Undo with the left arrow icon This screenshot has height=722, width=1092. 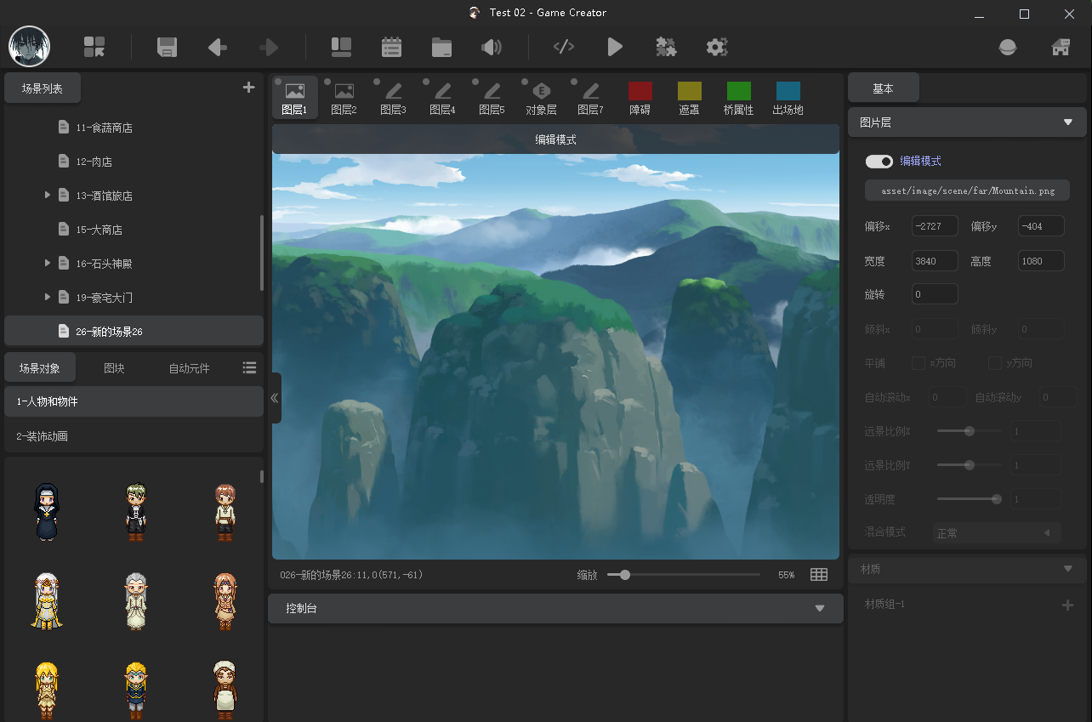click(218, 47)
